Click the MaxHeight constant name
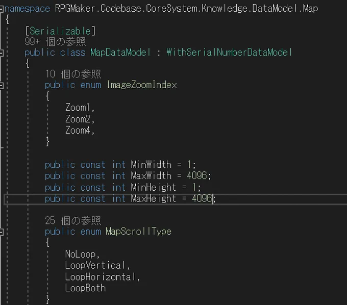Image resolution: width=347 pixels, height=305 pixels. 154,199
